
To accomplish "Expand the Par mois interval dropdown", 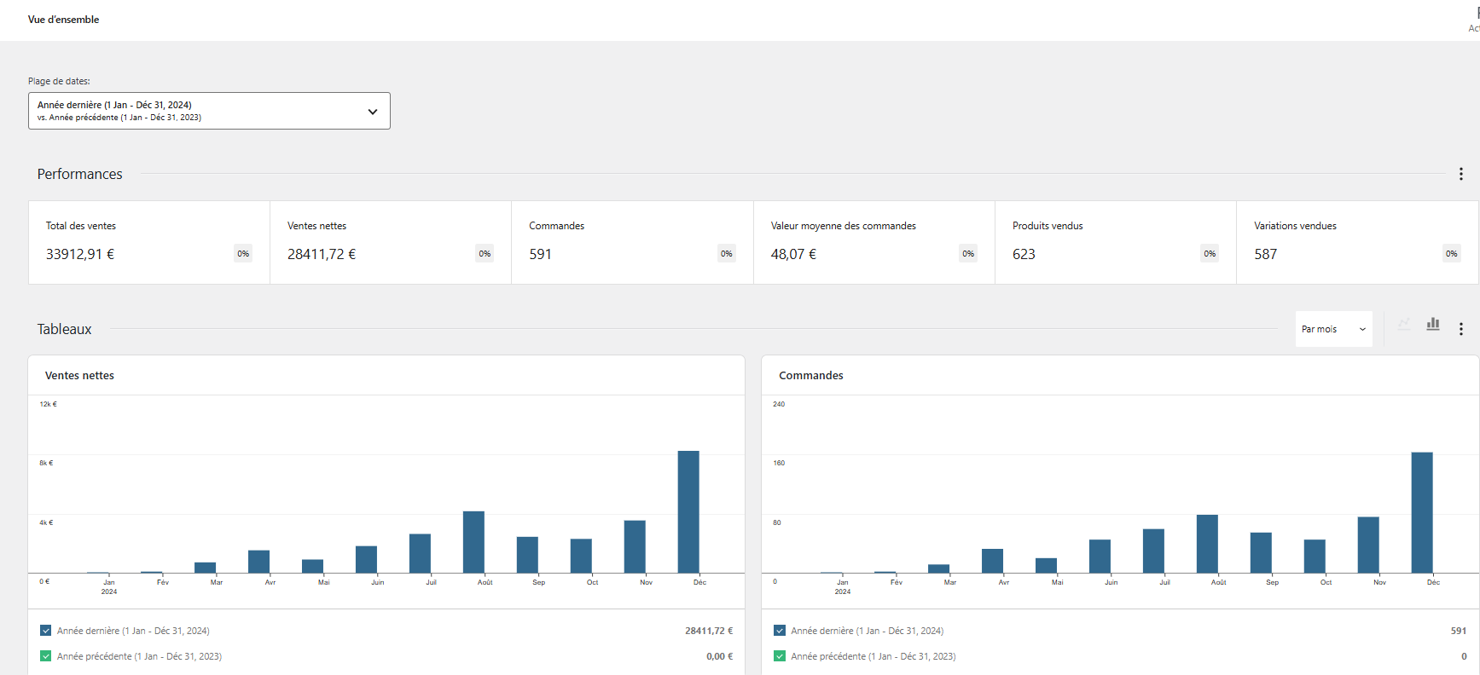I will pos(1333,329).
